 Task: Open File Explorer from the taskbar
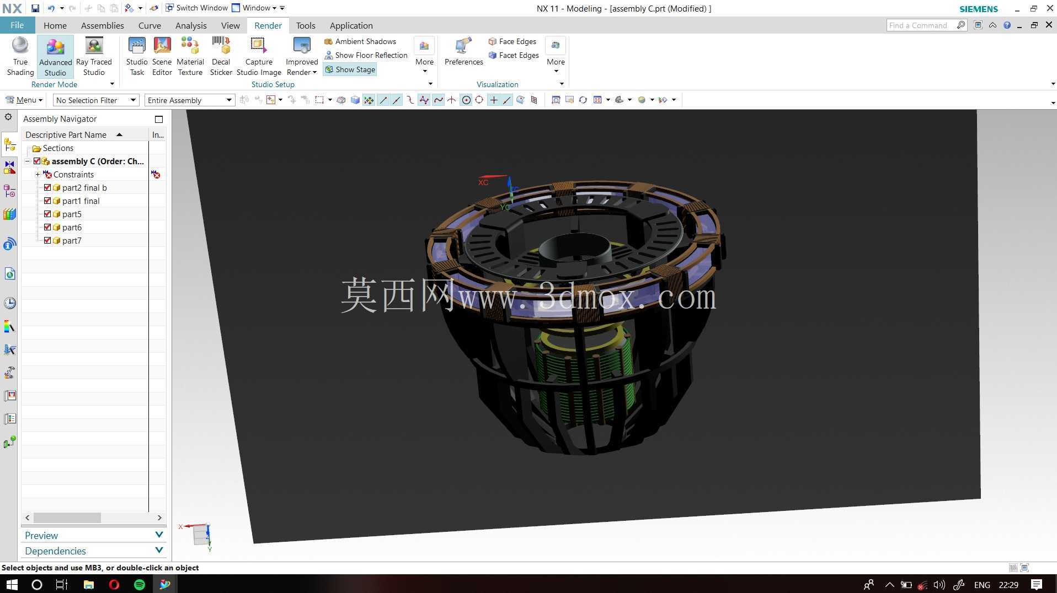pos(88,585)
